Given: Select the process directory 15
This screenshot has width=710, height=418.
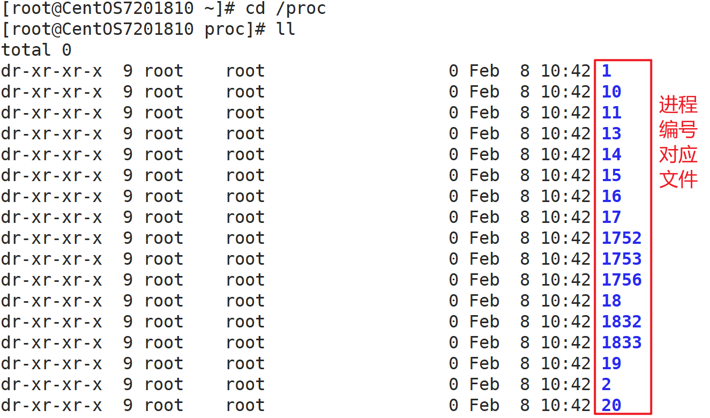Looking at the screenshot, I should pos(611,176).
